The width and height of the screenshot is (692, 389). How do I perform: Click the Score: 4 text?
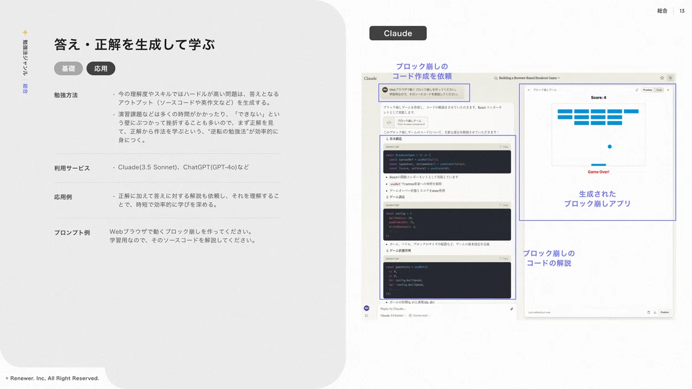coord(599,98)
